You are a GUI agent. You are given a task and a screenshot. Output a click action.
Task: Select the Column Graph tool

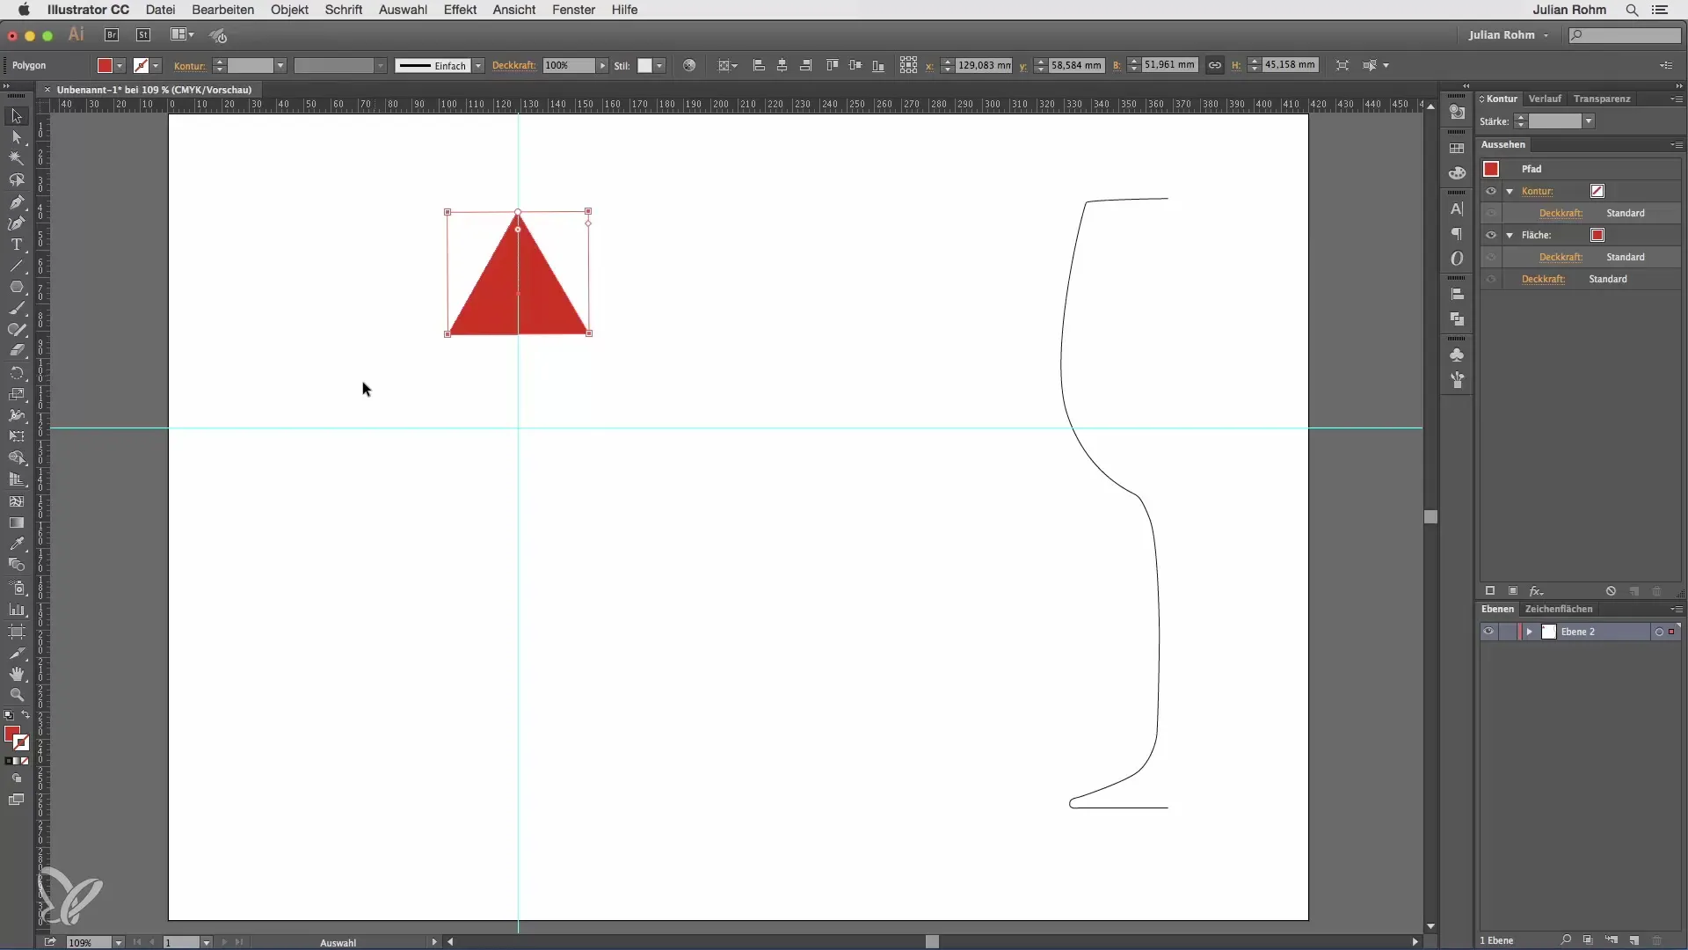coord(17,610)
